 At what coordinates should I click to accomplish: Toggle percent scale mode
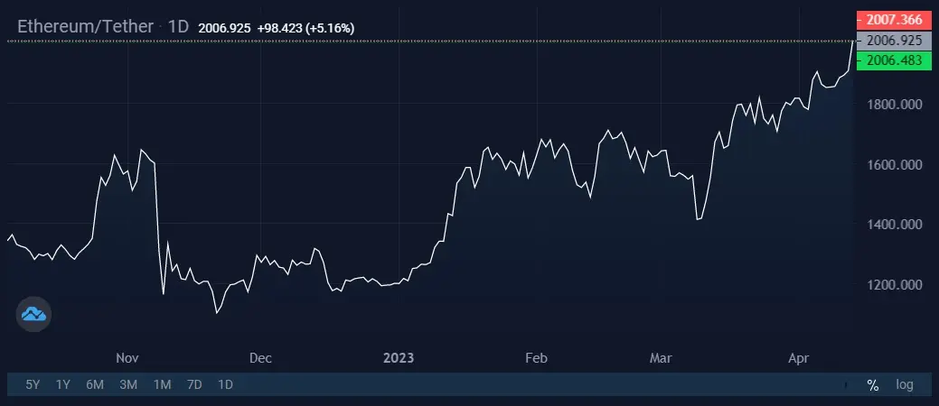pyautogui.click(x=872, y=384)
